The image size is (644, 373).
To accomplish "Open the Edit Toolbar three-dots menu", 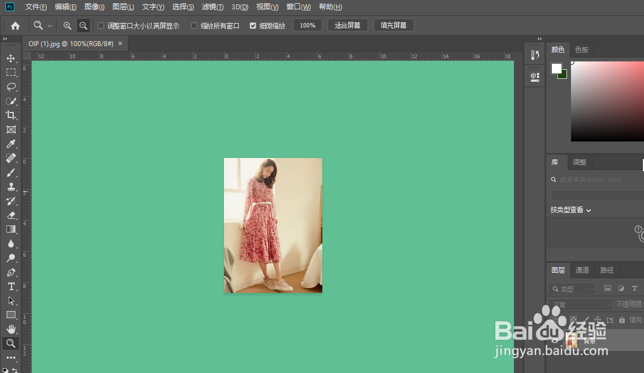I will (x=11, y=358).
